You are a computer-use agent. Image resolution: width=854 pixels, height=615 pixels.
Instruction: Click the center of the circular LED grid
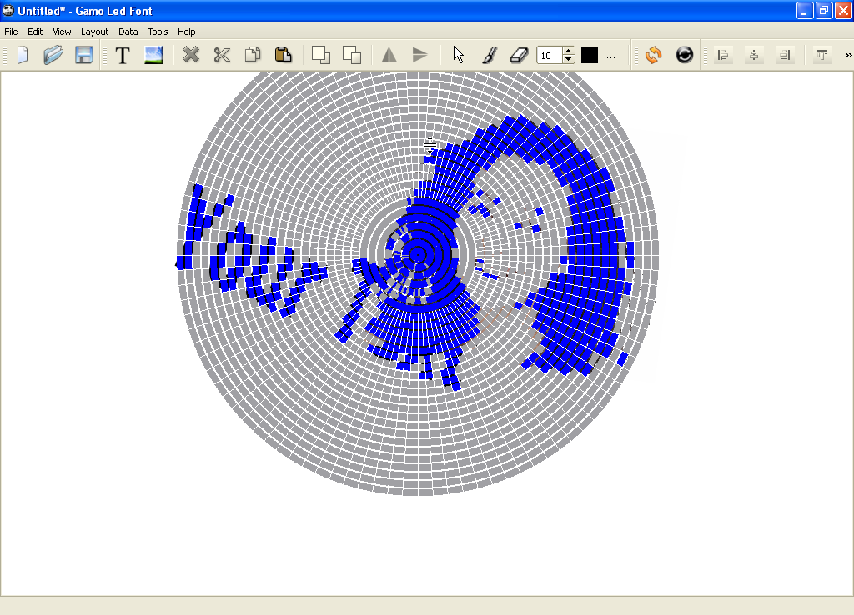[418, 254]
